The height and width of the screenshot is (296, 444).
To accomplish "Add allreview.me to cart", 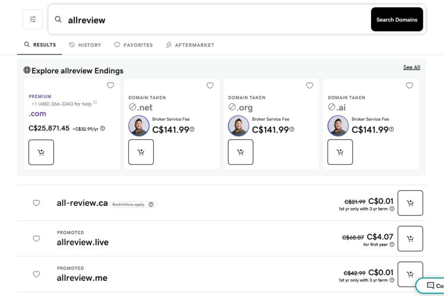I will [410, 274].
